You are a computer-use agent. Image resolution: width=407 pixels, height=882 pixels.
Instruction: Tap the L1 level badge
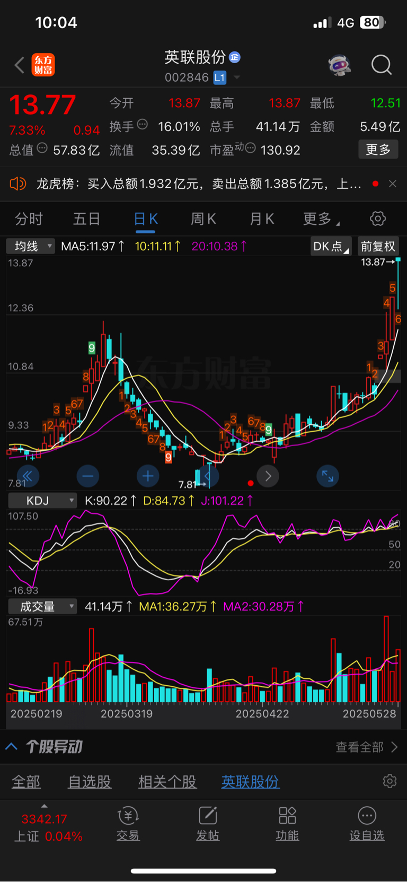(x=220, y=78)
